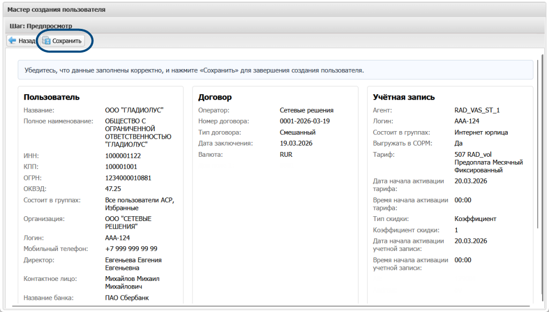Viewport: 549px width, 312px height.
Task: Click the INN value 1000001122
Action: point(123,156)
